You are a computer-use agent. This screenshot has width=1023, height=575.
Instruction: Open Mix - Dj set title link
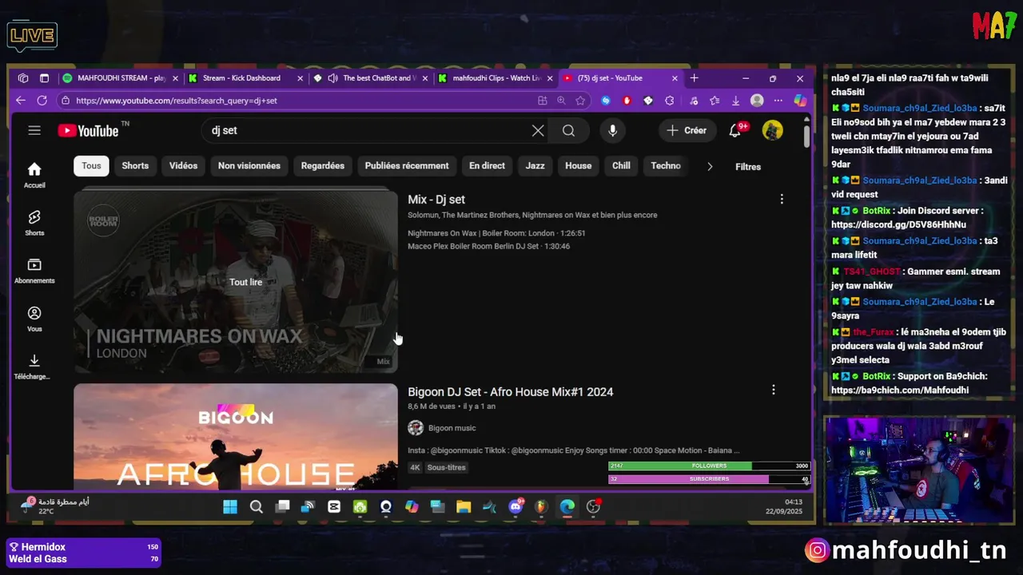pyautogui.click(x=436, y=199)
